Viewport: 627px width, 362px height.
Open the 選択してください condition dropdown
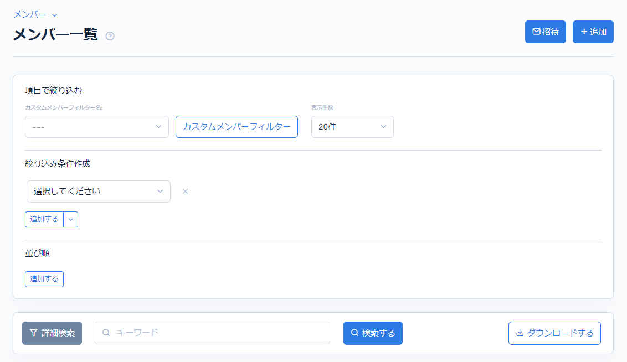[x=99, y=192]
